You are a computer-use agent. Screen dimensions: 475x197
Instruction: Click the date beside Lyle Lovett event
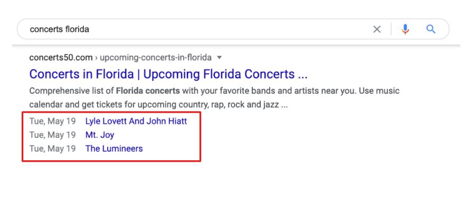click(52, 121)
